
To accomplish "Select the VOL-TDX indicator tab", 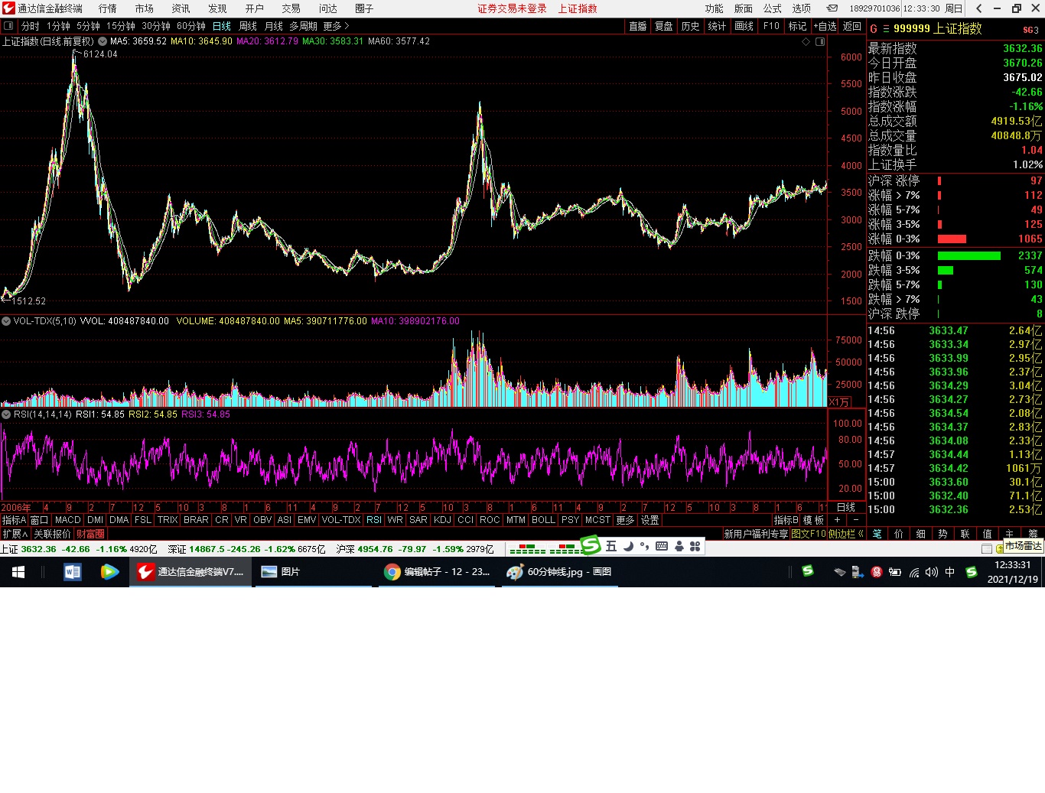I will pyautogui.click(x=341, y=520).
